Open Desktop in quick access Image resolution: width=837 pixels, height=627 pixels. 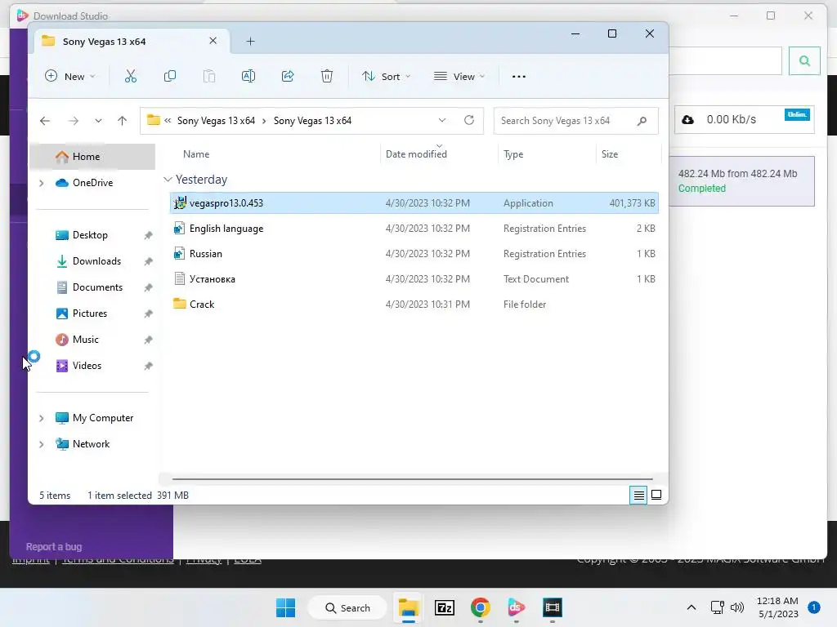click(90, 235)
